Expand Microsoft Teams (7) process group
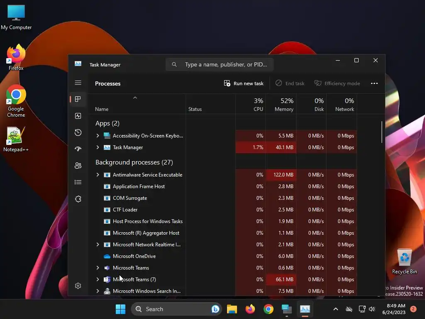This screenshot has height=319, width=425. pos(98,280)
